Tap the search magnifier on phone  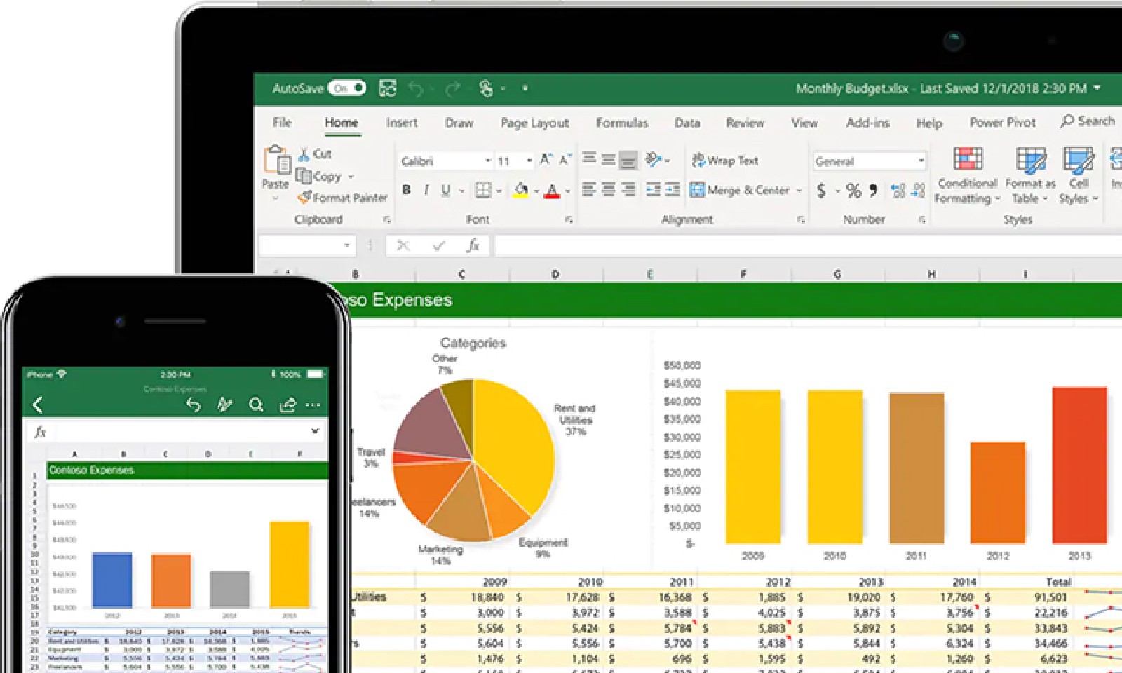256,405
